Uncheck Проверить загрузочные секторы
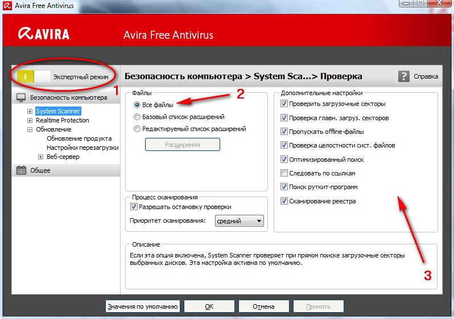The width and height of the screenshot is (454, 319). (284, 104)
